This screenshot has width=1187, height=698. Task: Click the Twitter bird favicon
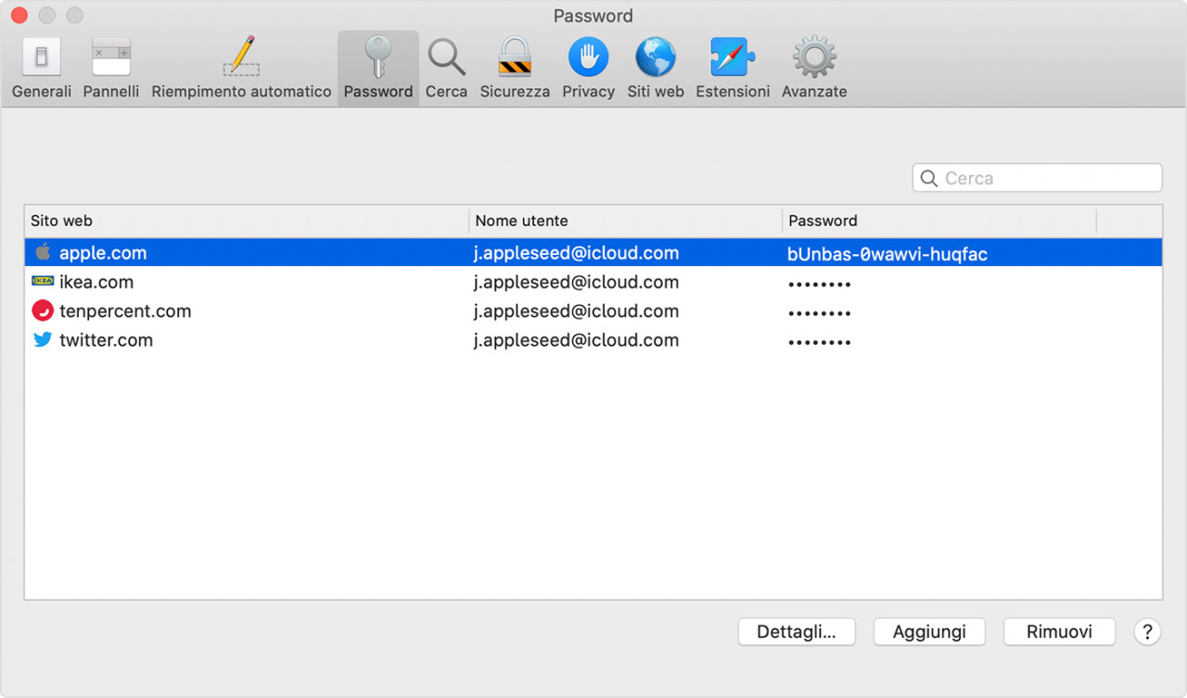tap(43, 339)
